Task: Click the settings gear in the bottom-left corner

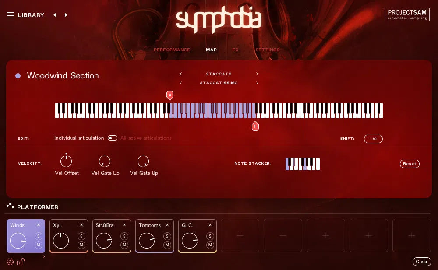Action: pyautogui.click(x=10, y=262)
